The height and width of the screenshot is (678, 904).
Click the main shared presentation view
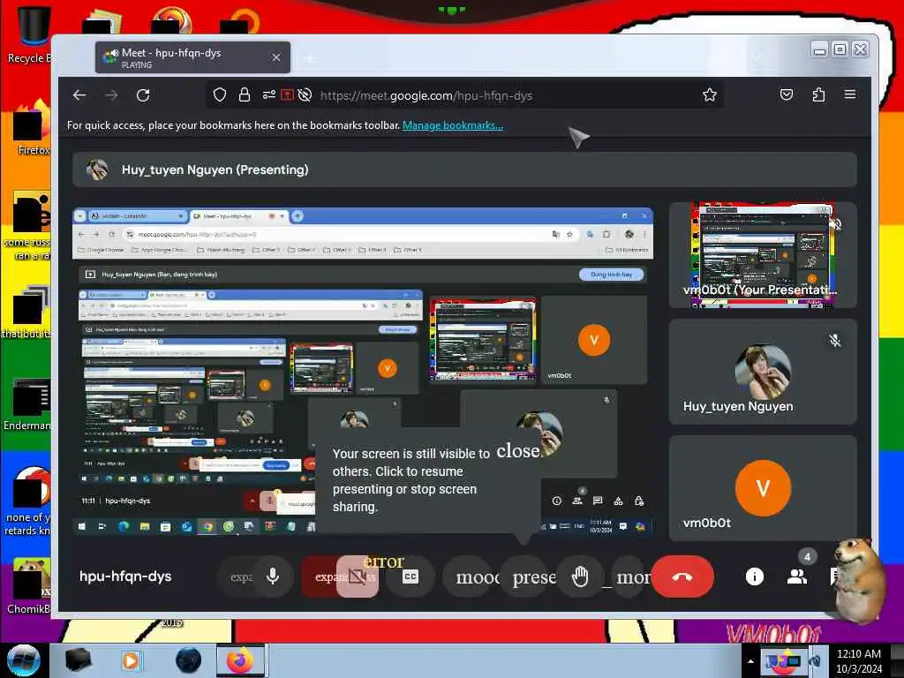pyautogui.click(x=363, y=372)
